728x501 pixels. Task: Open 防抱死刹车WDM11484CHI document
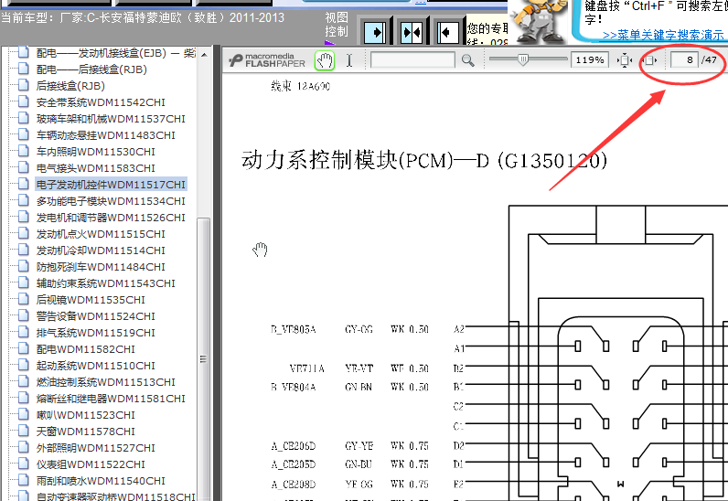click(101, 267)
